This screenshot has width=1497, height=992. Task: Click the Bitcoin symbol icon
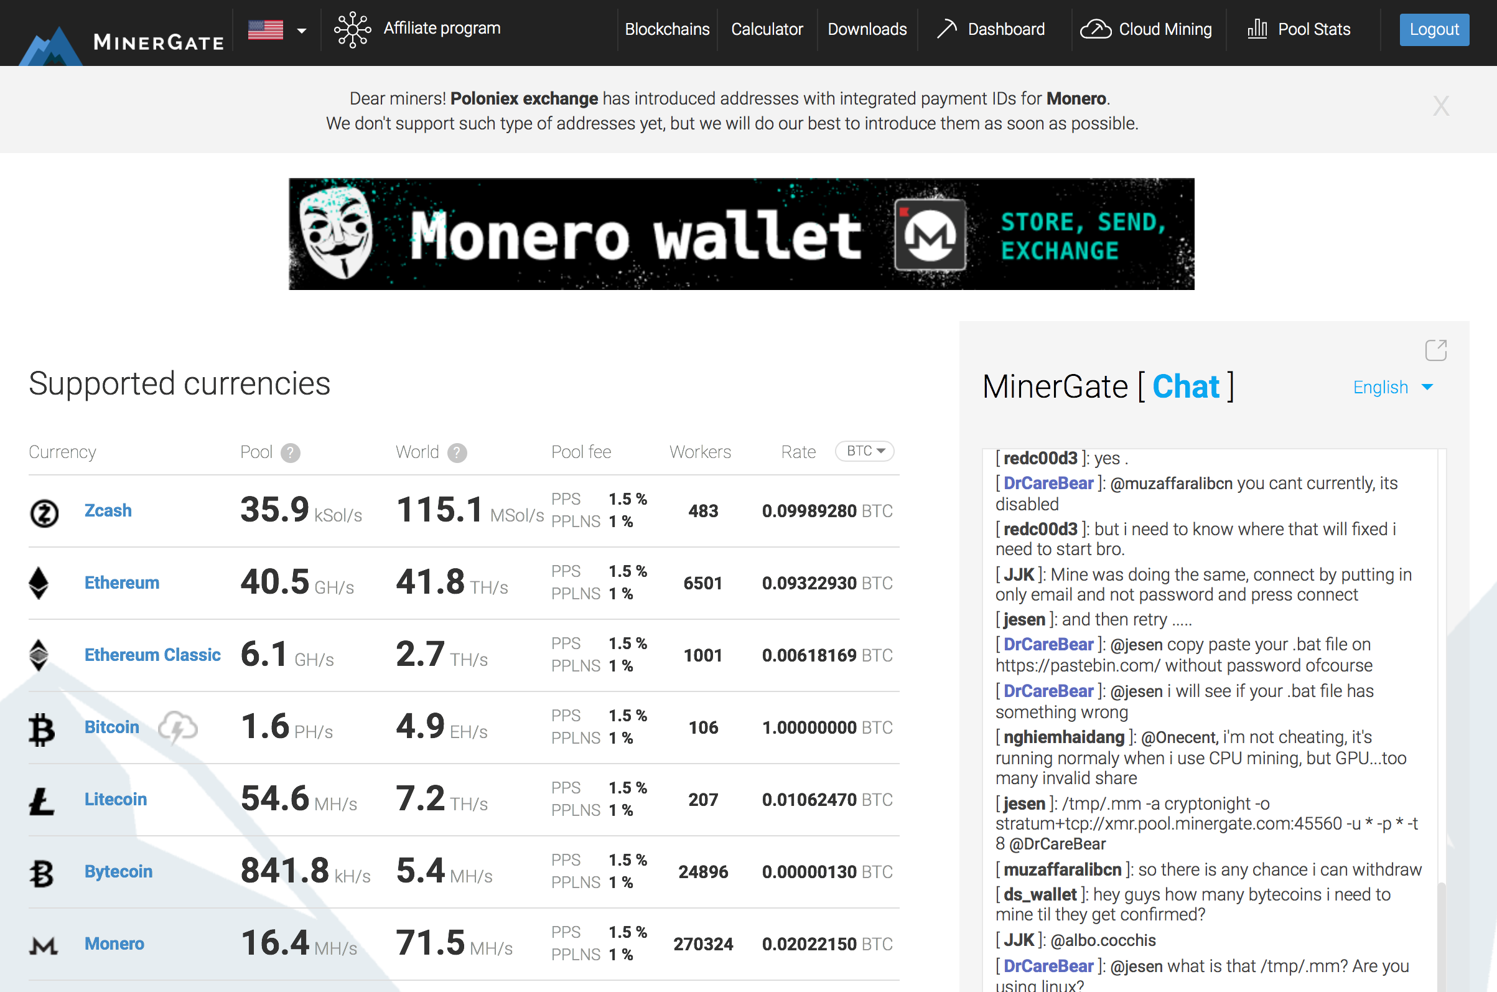(x=41, y=729)
